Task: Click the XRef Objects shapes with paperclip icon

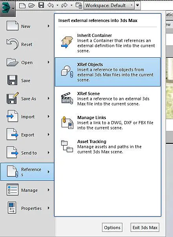Action: (x=67, y=72)
